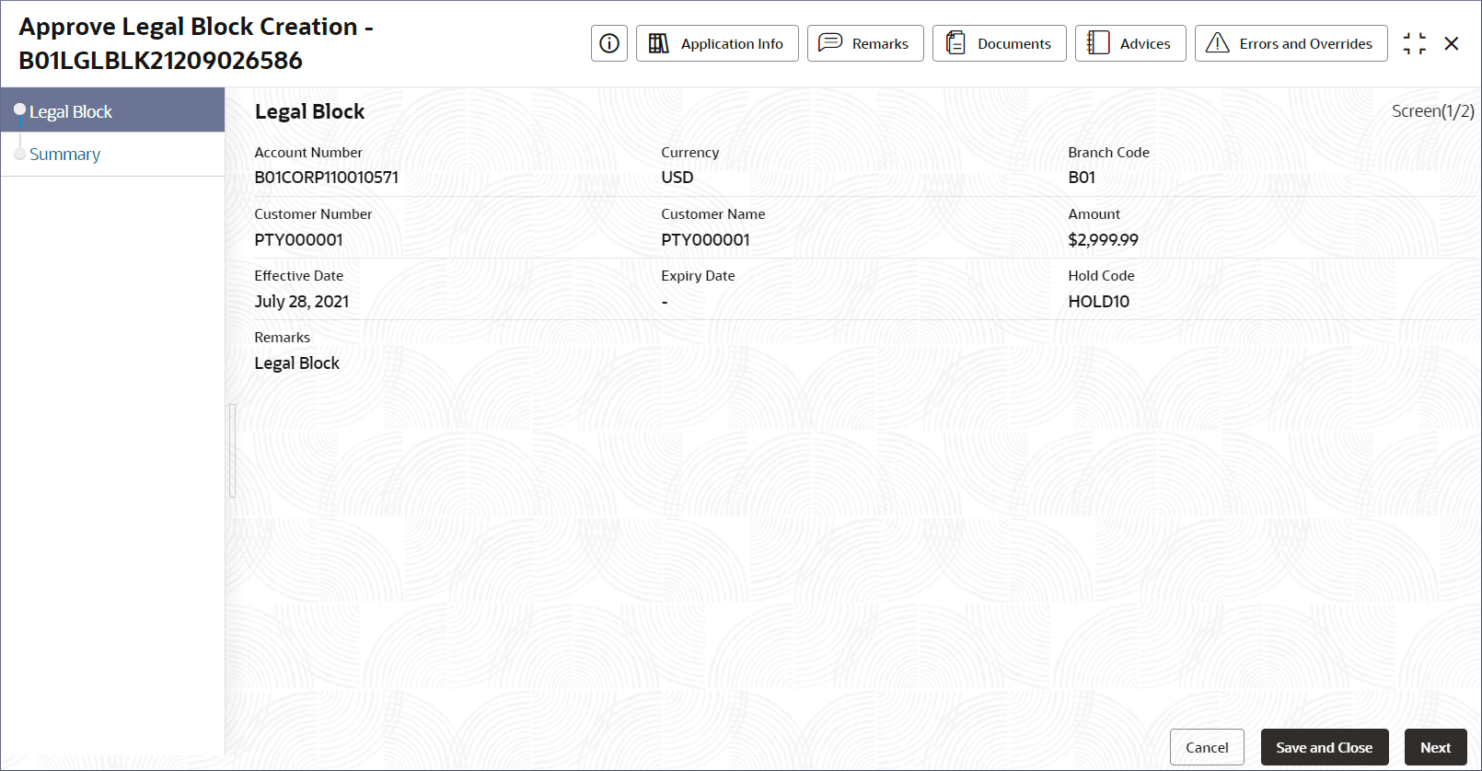Viewport: 1482px width, 771px height.
Task: Click the Legal Block section heading
Action: pos(309,111)
